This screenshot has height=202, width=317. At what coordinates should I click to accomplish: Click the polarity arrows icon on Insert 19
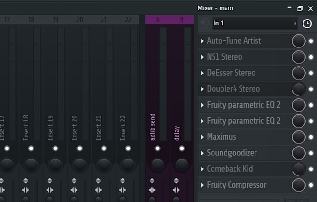pyautogui.click(x=50, y=181)
